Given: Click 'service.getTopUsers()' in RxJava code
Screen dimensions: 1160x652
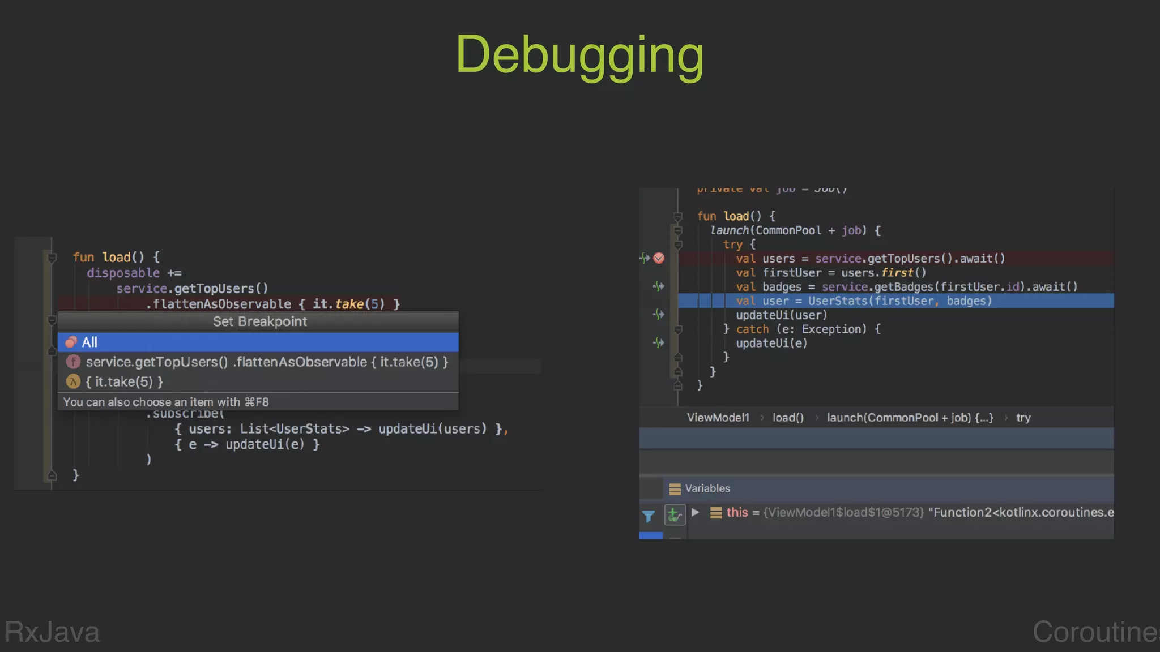Looking at the screenshot, I should [x=192, y=289].
